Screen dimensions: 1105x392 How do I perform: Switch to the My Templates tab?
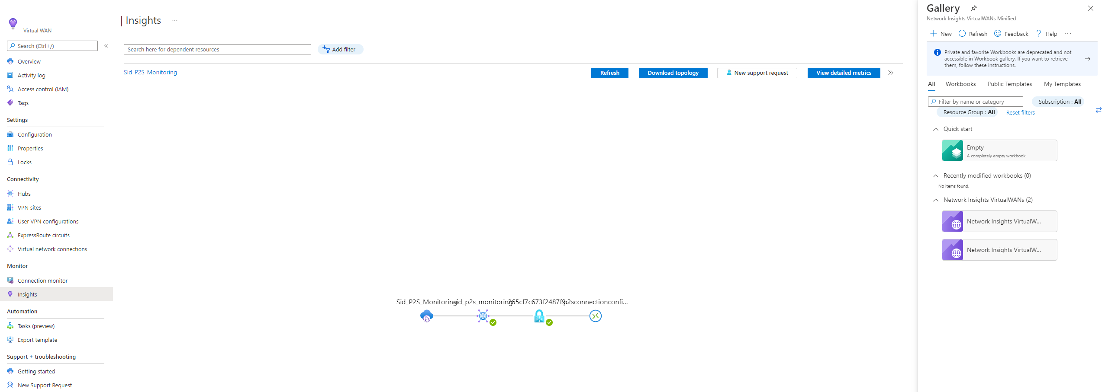(x=1062, y=84)
